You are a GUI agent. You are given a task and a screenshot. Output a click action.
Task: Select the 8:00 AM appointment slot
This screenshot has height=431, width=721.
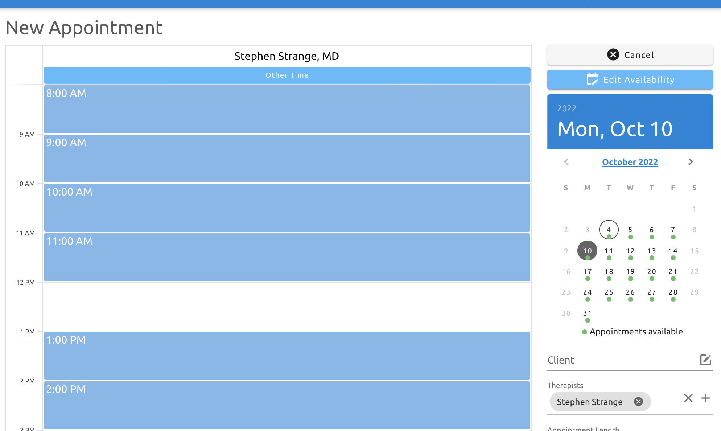click(x=287, y=109)
